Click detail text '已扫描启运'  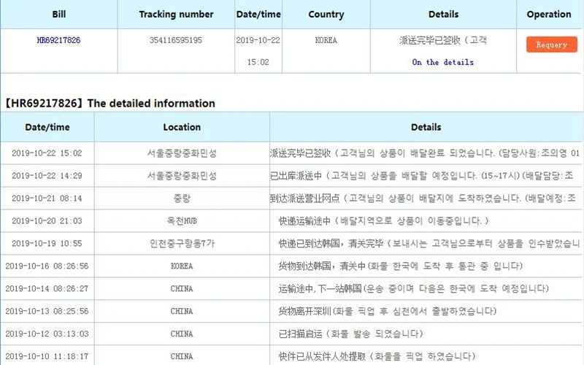[301, 334]
